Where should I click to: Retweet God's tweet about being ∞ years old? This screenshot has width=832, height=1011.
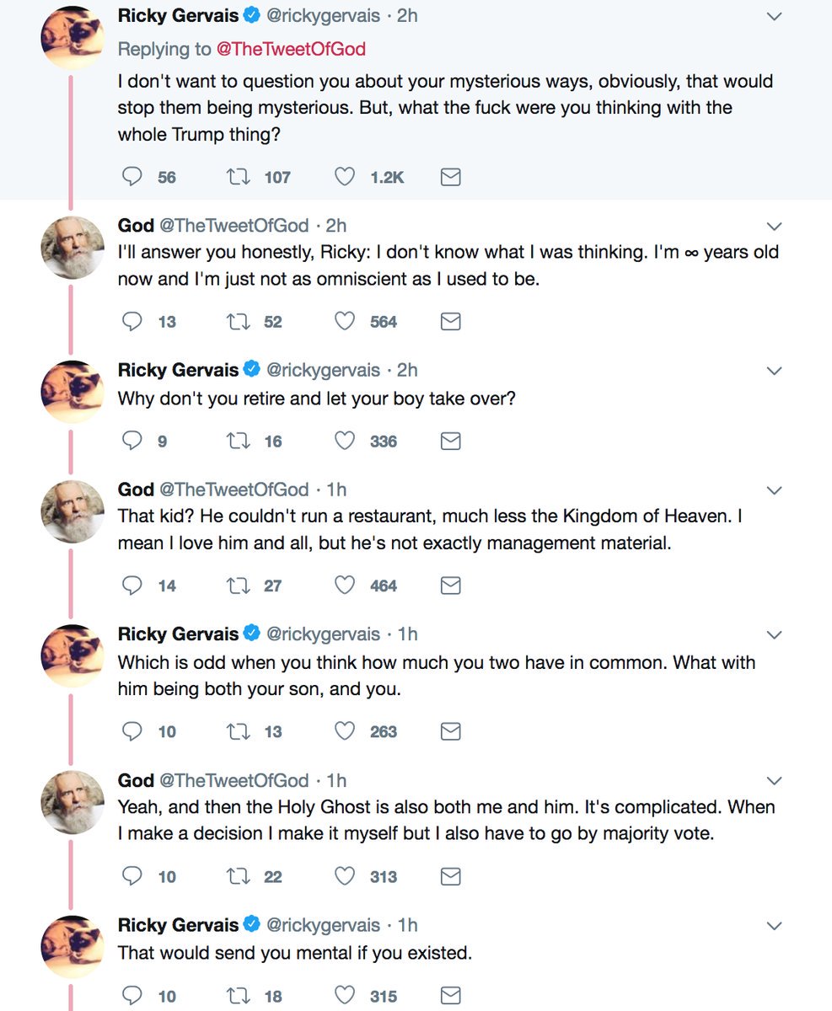coord(240,321)
